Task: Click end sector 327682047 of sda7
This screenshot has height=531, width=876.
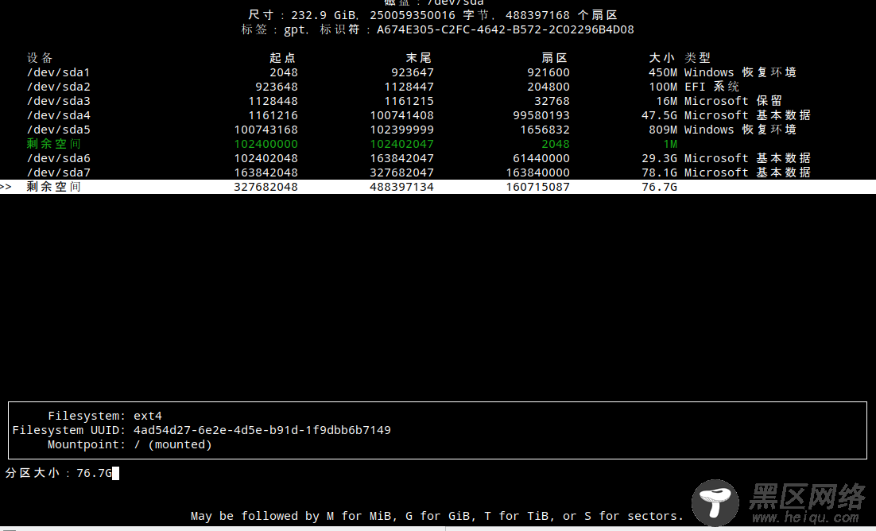Action: (401, 172)
